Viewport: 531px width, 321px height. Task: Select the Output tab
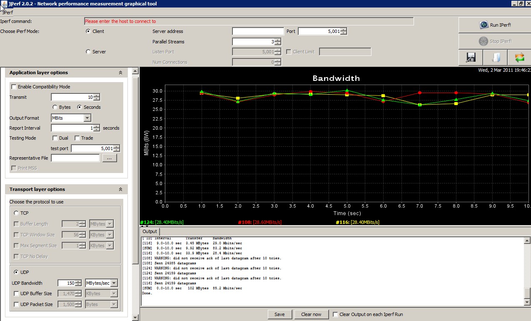click(150, 231)
